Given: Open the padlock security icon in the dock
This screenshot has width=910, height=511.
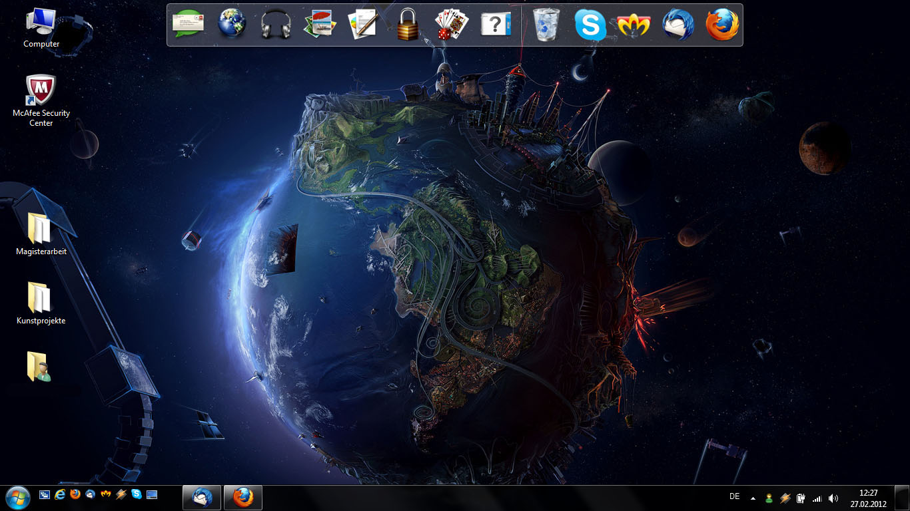Looking at the screenshot, I should click(408, 25).
